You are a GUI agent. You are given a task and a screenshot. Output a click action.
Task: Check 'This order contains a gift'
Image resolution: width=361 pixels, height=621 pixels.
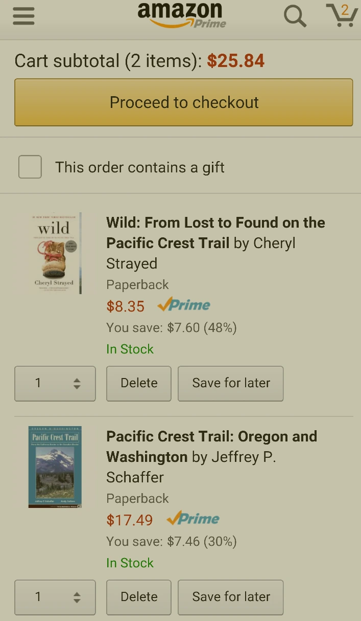30,167
